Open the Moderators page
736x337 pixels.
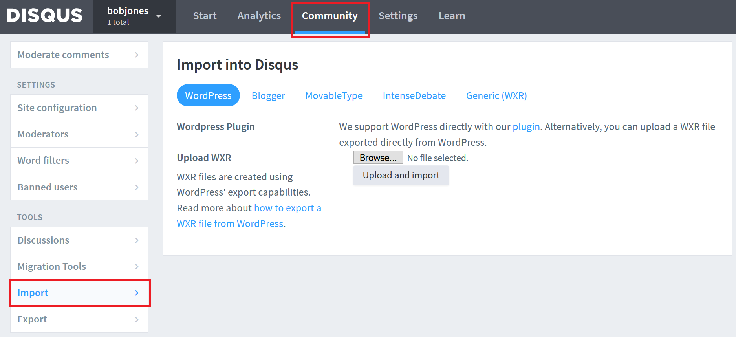79,134
